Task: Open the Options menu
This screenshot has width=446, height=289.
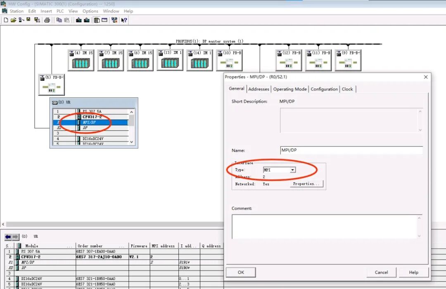Action: coord(90,11)
